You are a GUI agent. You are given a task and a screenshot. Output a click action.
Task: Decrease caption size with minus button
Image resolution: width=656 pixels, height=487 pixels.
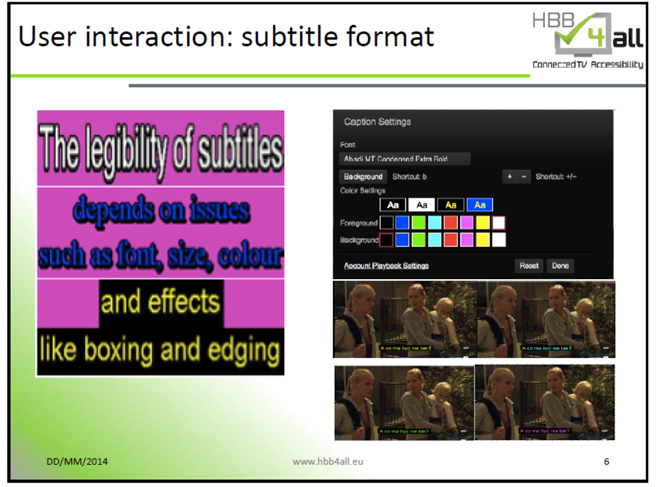pos(524,177)
